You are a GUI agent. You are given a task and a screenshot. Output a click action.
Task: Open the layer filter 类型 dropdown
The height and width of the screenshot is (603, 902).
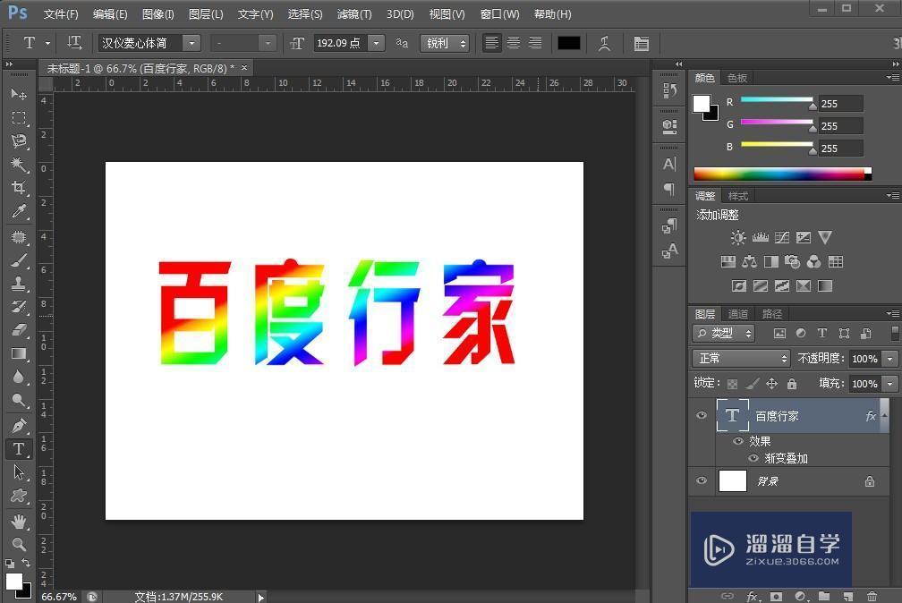(x=724, y=333)
